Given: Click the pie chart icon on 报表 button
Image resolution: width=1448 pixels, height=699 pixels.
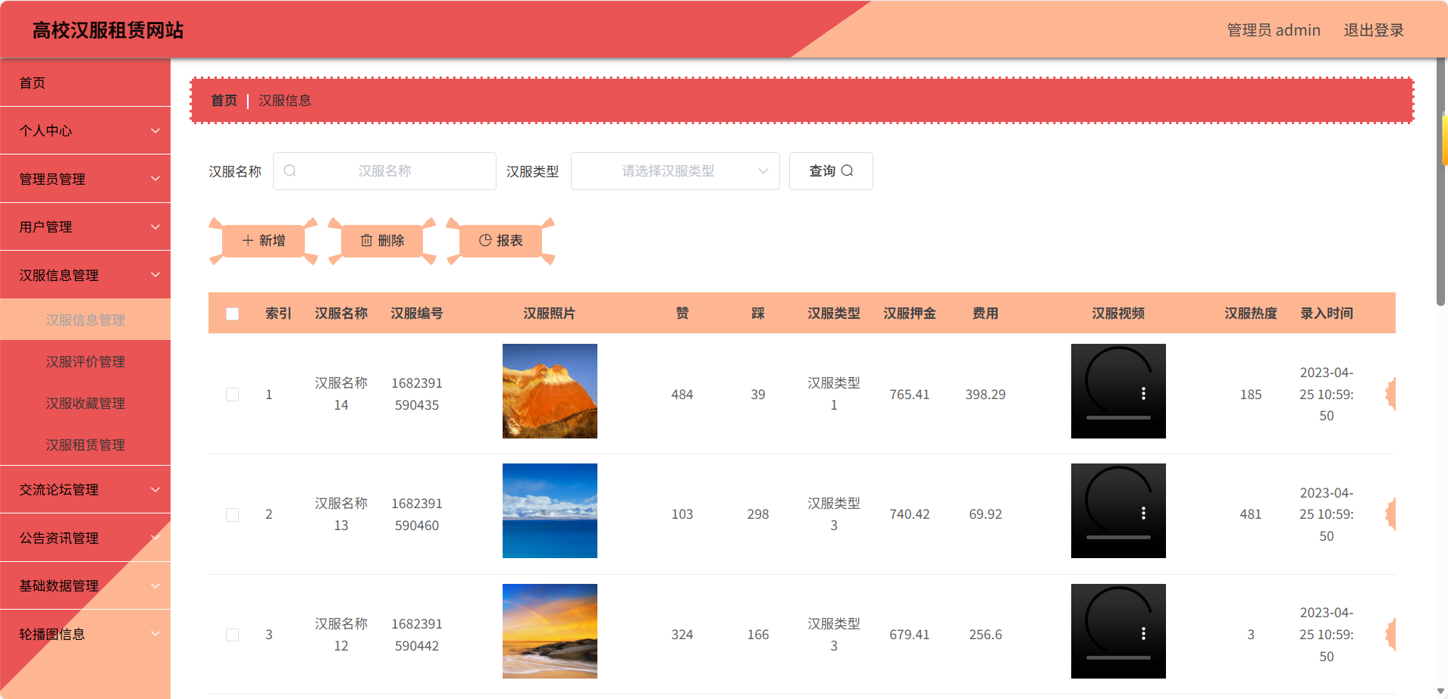Looking at the screenshot, I should (x=485, y=240).
